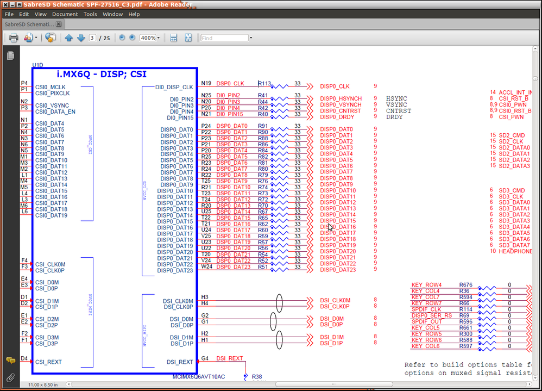Click the HEADPHONE signal label

click(515, 251)
